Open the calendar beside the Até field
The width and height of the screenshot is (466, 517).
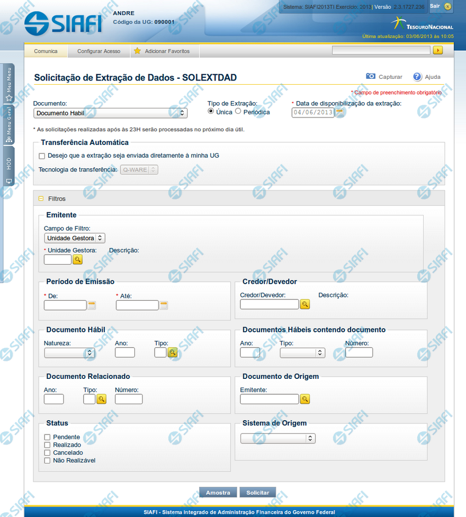click(164, 305)
